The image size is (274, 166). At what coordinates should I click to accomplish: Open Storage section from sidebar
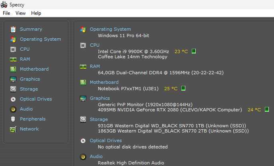click(29, 89)
